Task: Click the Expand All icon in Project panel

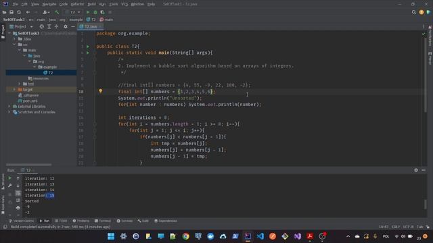Action: (x=49, y=26)
